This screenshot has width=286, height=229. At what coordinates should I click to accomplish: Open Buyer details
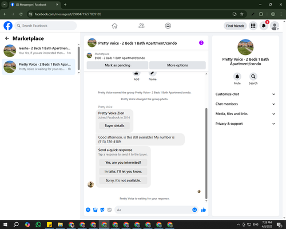(114, 125)
